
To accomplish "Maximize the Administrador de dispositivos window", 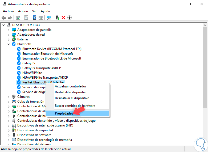I will [189, 4].
